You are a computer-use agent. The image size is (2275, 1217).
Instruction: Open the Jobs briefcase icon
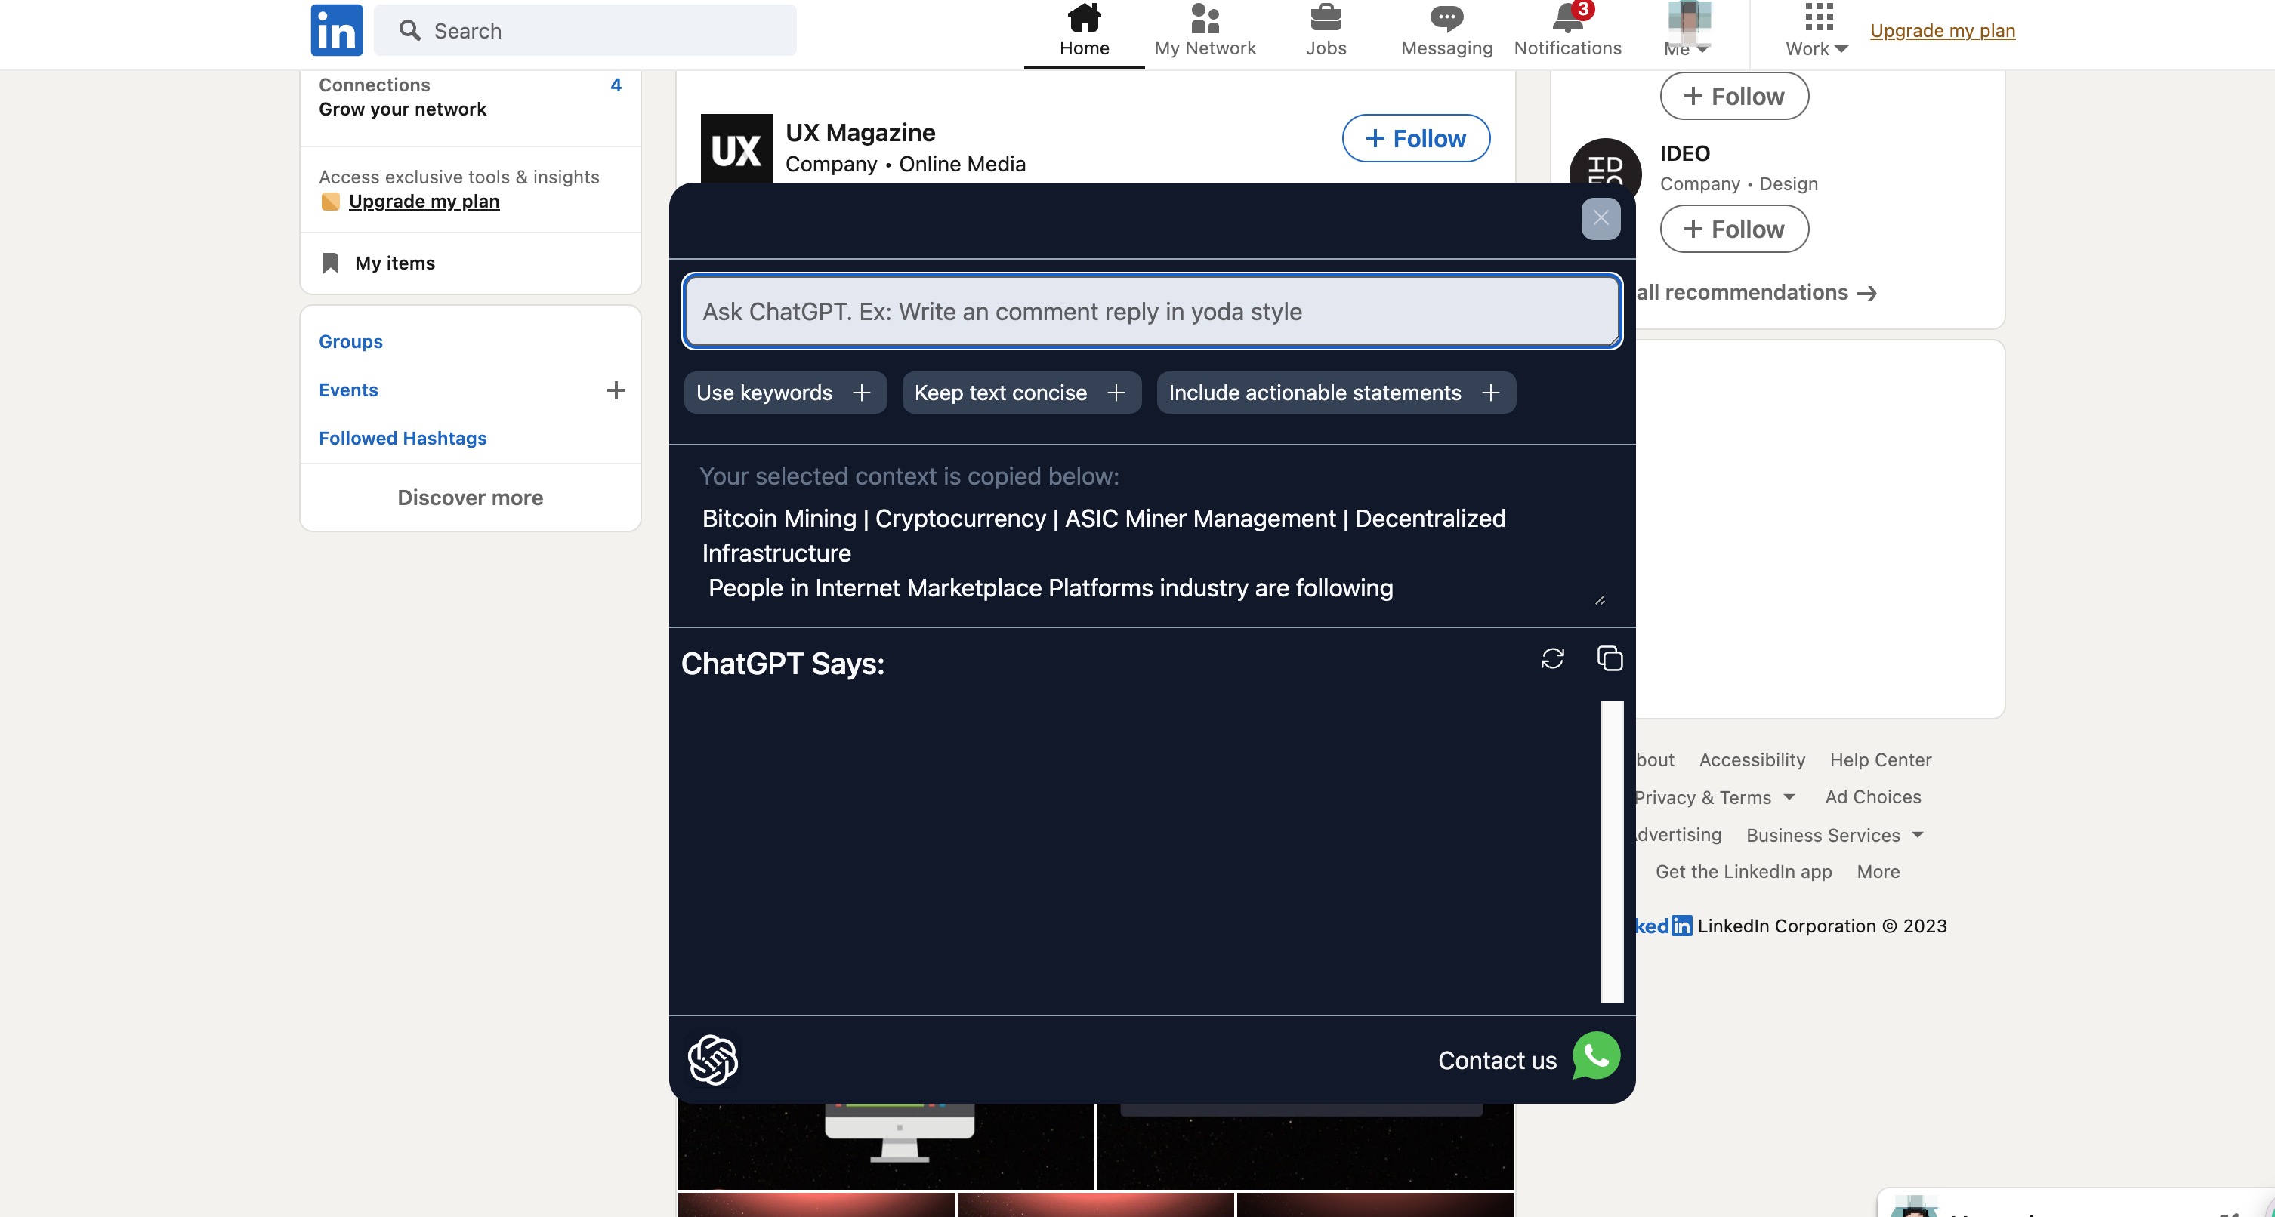1326,17
